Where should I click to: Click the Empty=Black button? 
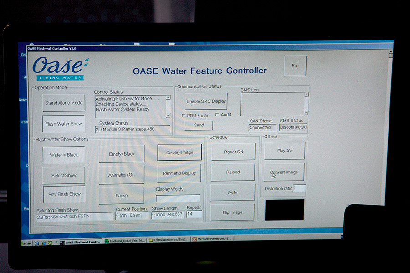122,154
